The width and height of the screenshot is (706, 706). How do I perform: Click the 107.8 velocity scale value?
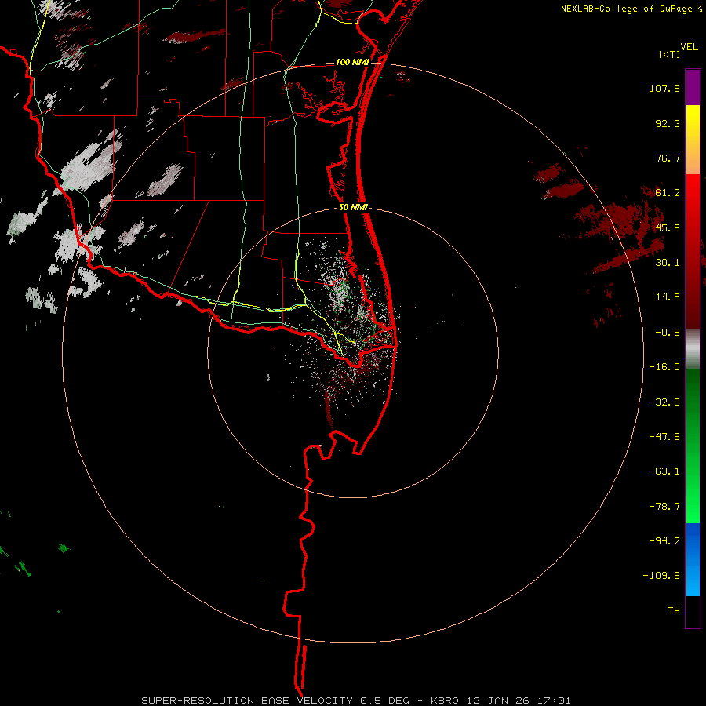[664, 88]
